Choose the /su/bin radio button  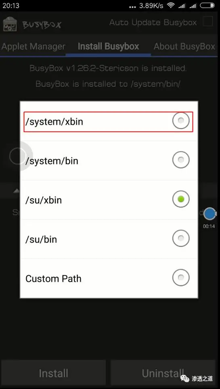[181, 238]
